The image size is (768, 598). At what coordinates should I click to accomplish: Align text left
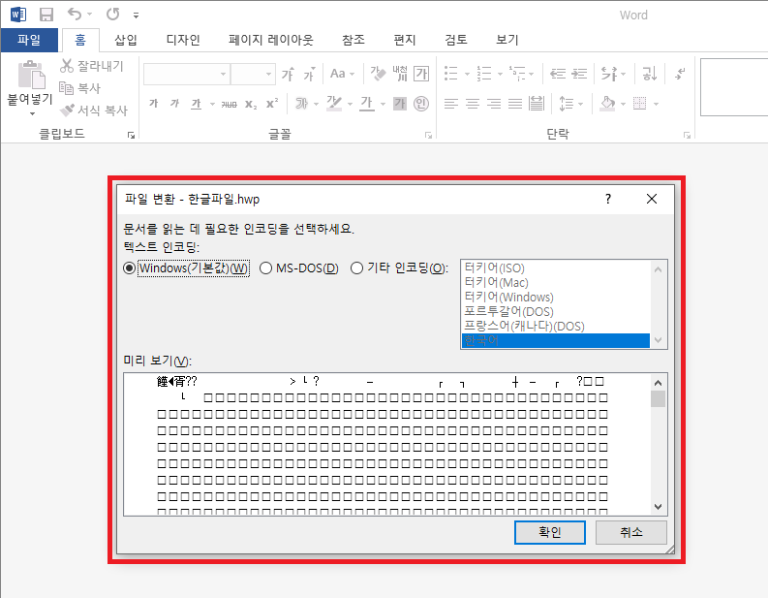point(451,104)
